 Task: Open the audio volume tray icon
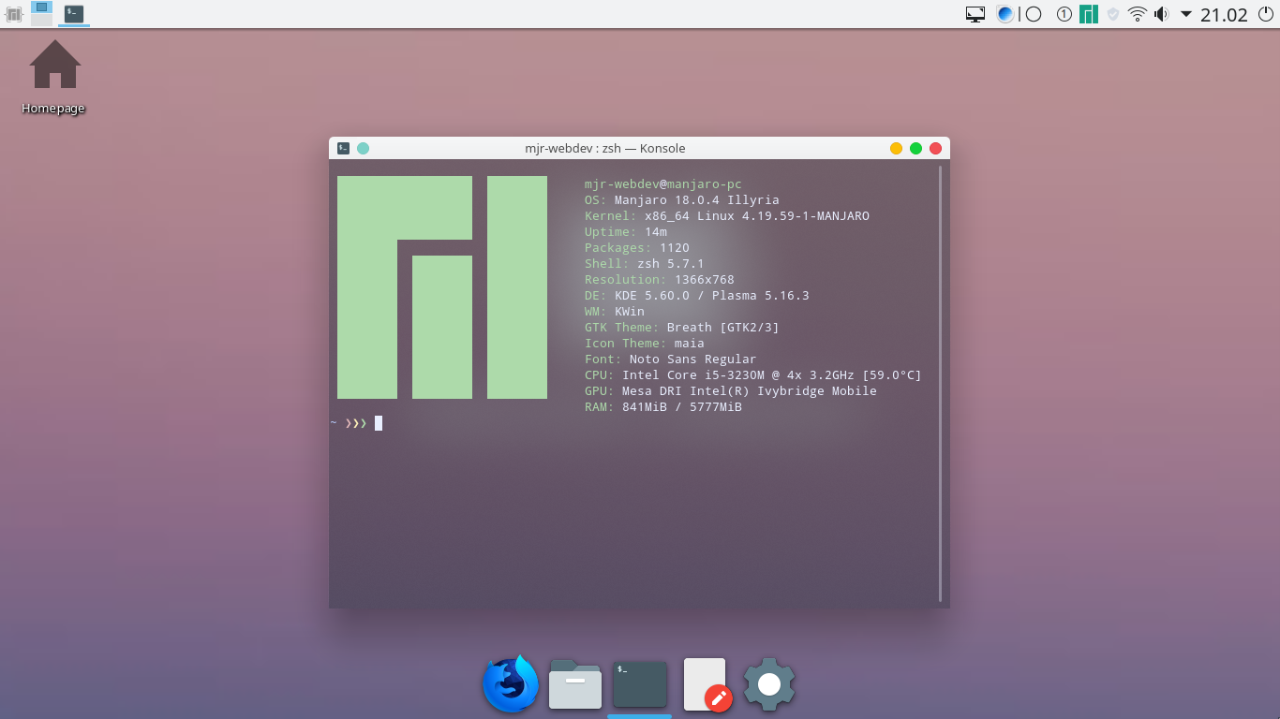[1162, 14]
